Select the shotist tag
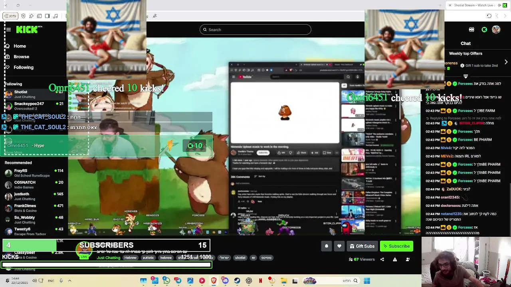The height and width of the screenshot is (287, 511). tap(240, 258)
